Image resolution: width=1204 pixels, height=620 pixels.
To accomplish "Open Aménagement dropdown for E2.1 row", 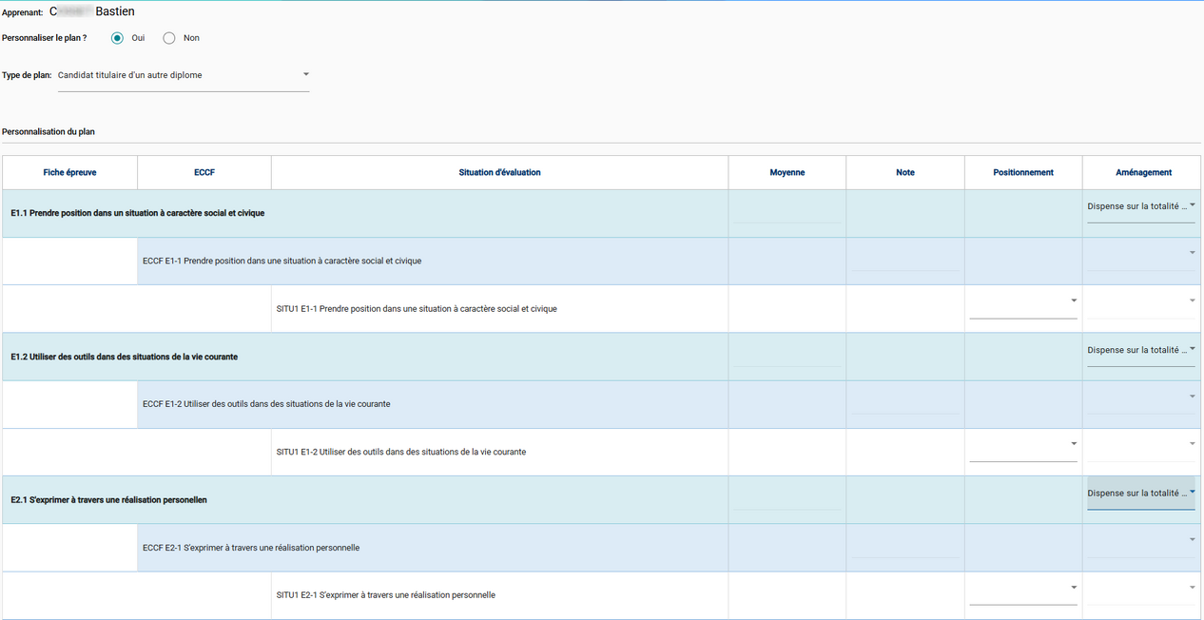I will coord(1140,494).
